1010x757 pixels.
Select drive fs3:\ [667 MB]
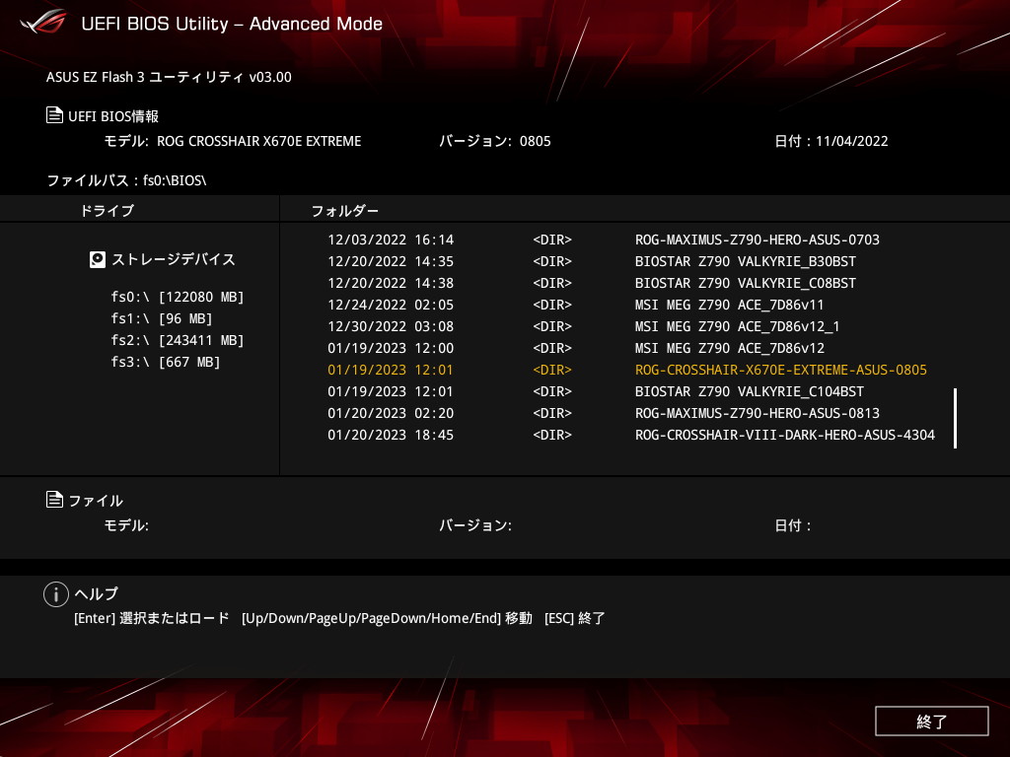(165, 362)
